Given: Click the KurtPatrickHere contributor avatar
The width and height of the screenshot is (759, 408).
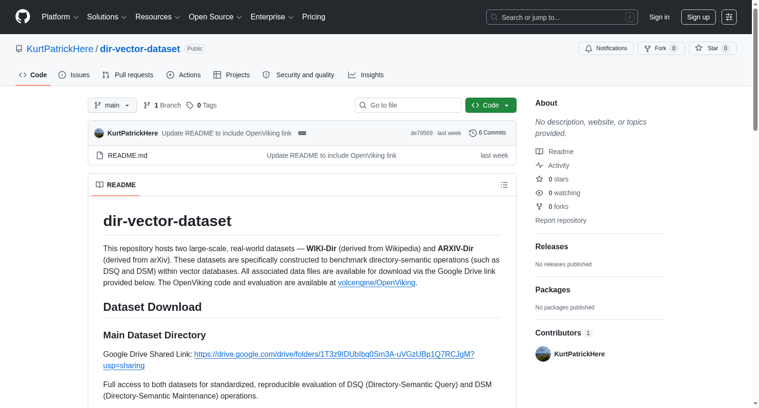Looking at the screenshot, I should tap(543, 354).
